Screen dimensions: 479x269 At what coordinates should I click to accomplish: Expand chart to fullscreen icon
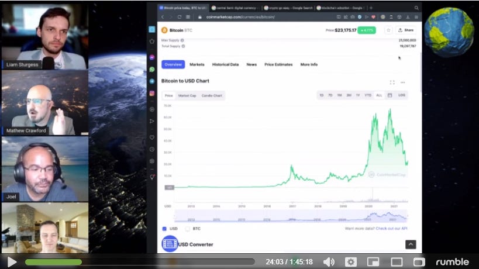click(x=392, y=82)
